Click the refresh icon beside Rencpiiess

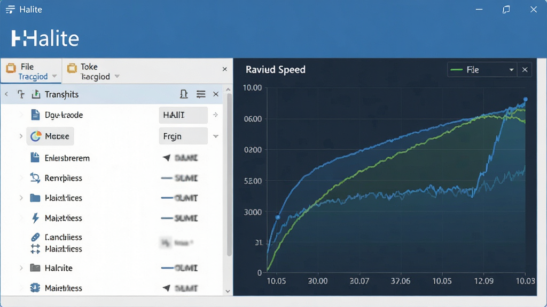pyautogui.click(x=35, y=178)
